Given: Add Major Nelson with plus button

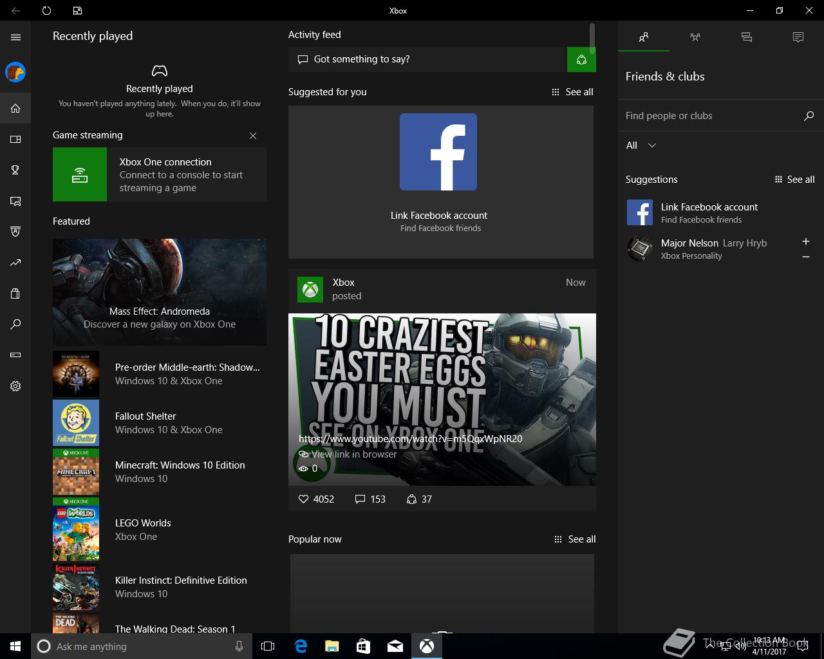Looking at the screenshot, I should pyautogui.click(x=805, y=241).
